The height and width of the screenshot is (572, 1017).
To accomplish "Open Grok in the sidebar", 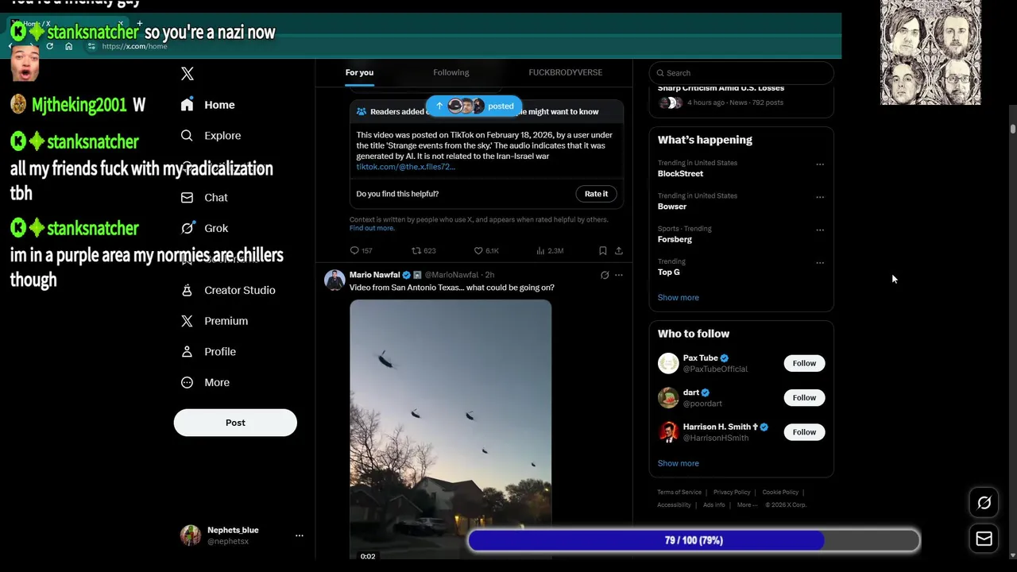I will click(x=205, y=228).
